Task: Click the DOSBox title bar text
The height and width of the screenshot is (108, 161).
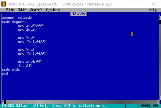Action: (61, 4)
